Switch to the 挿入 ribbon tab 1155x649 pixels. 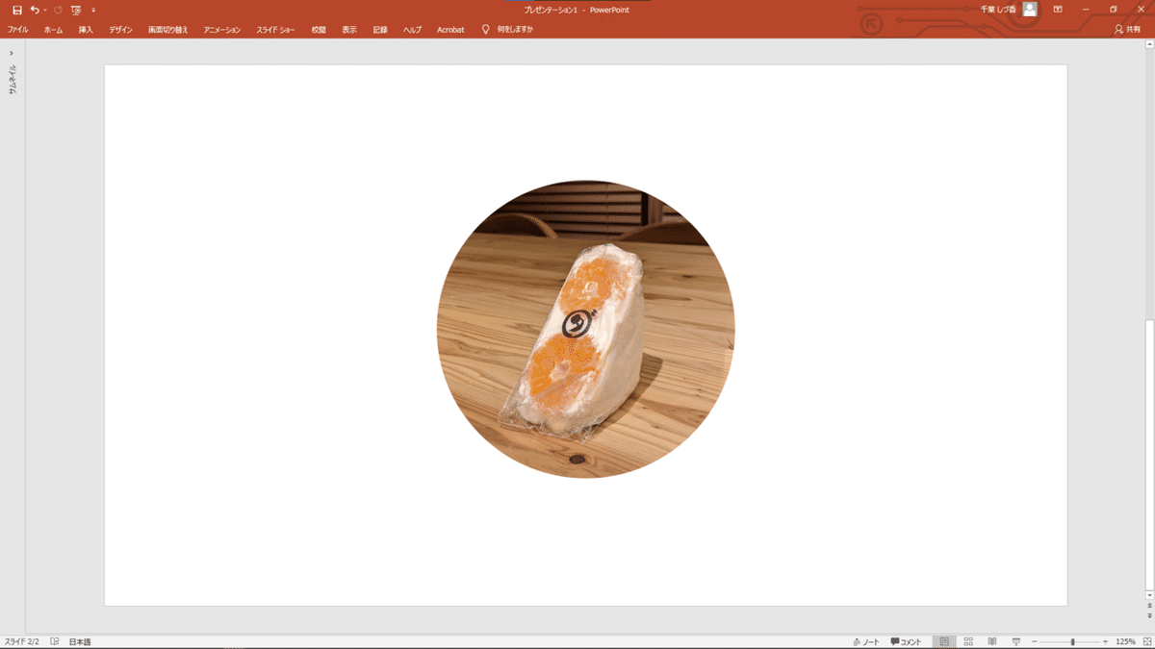[x=86, y=30]
